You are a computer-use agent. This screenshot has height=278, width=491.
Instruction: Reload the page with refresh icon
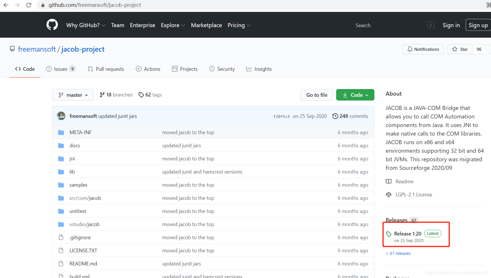29,5
